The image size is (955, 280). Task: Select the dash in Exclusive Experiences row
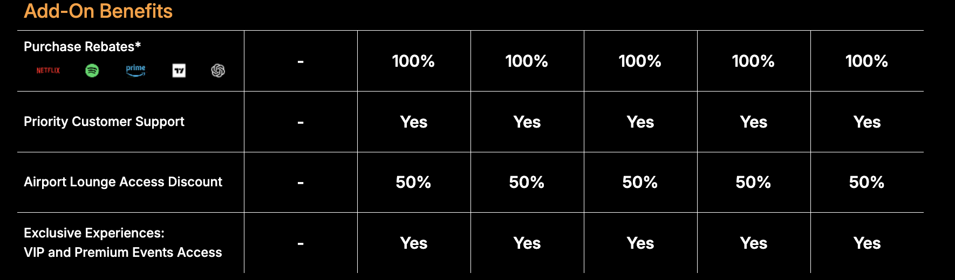(x=301, y=243)
